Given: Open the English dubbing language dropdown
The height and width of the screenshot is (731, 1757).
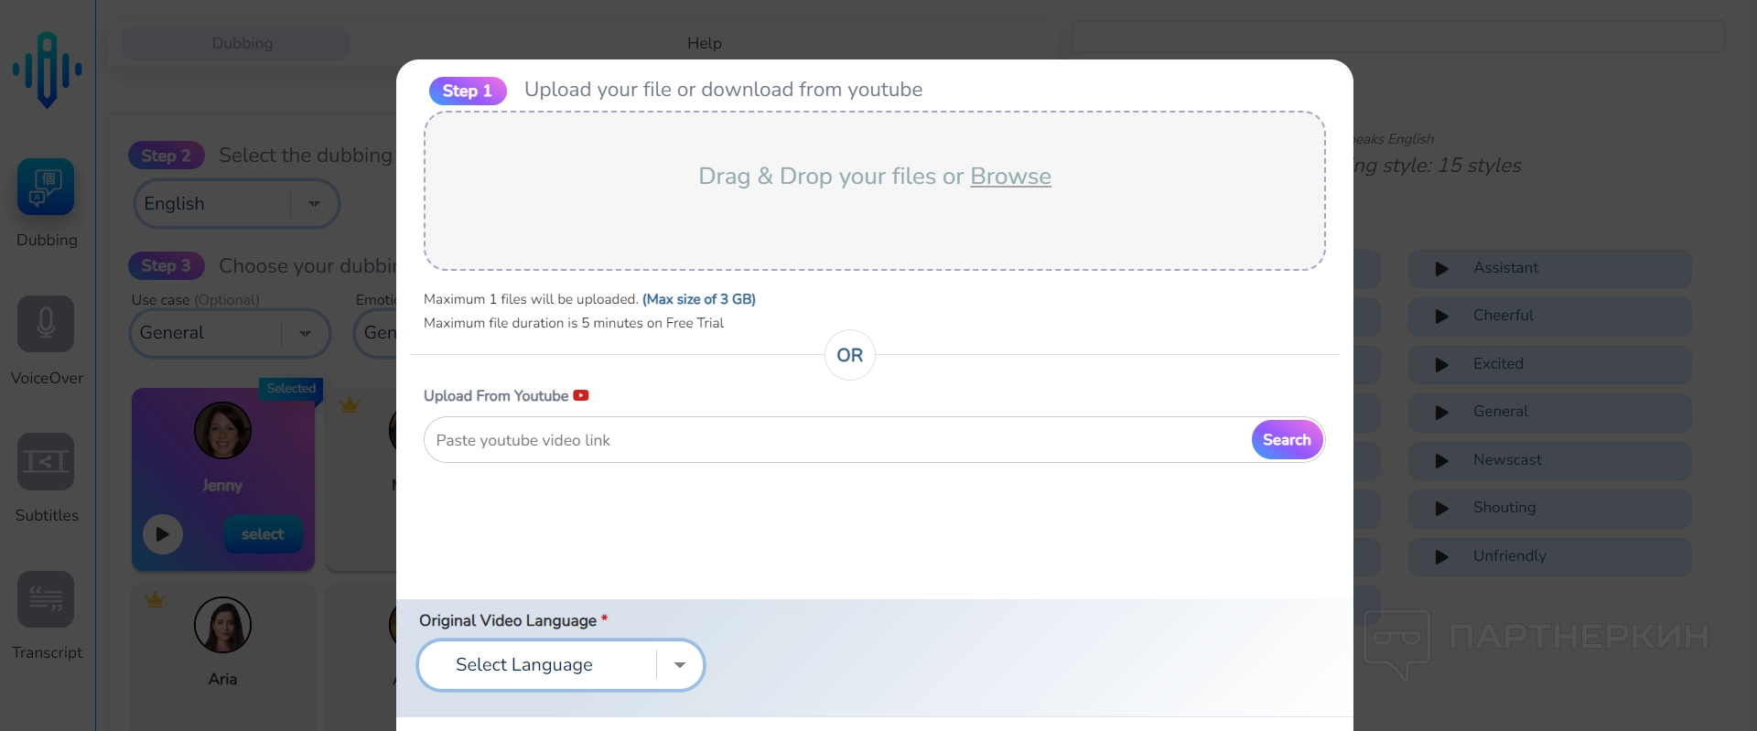Looking at the screenshot, I should pyautogui.click(x=314, y=204).
